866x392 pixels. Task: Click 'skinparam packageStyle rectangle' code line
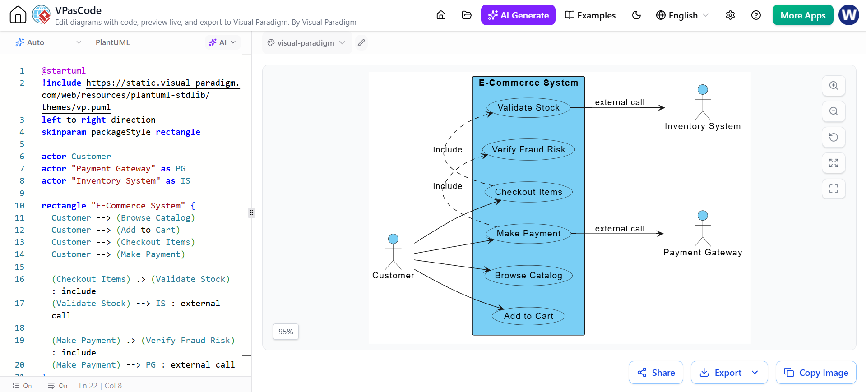[121, 132]
